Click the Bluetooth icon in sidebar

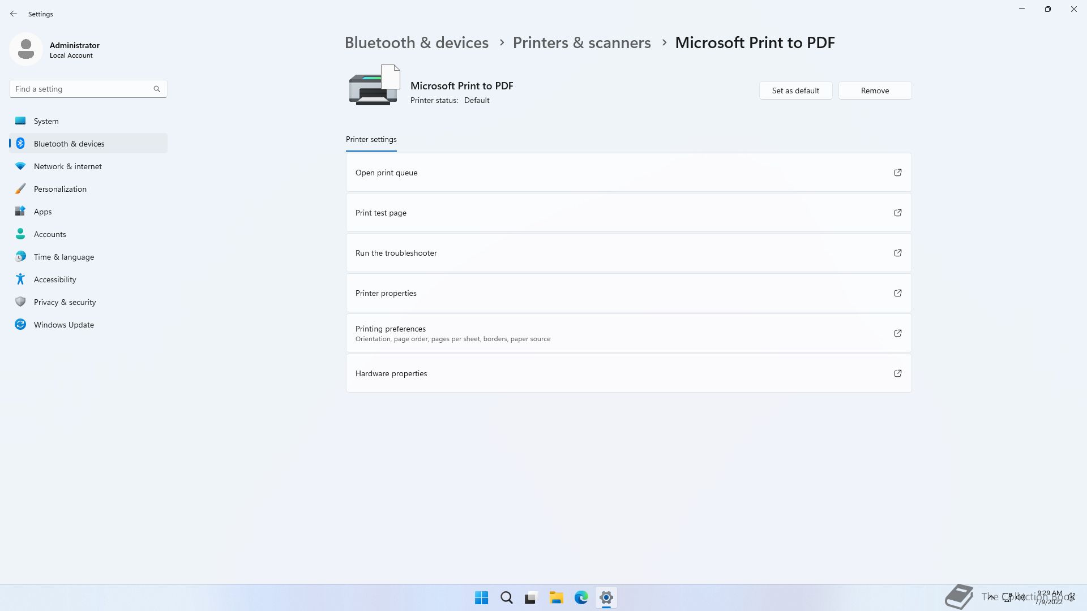20,143
